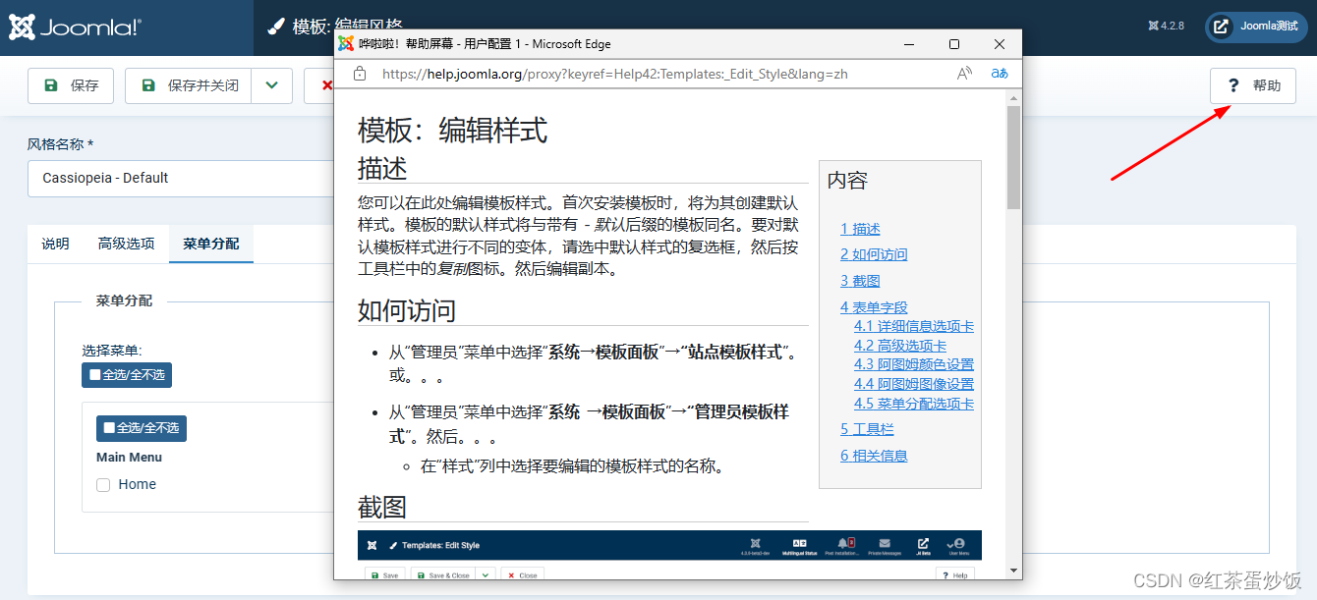Click the 如何访问 section heading
Screen dimensions: 1317x600
(x=407, y=310)
